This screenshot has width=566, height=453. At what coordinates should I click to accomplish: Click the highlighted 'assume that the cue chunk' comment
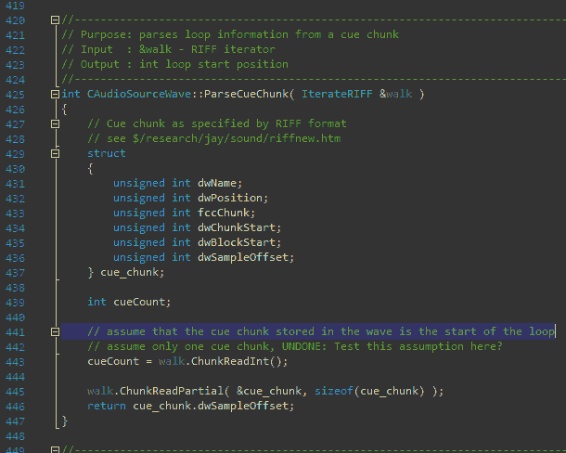pos(320,331)
